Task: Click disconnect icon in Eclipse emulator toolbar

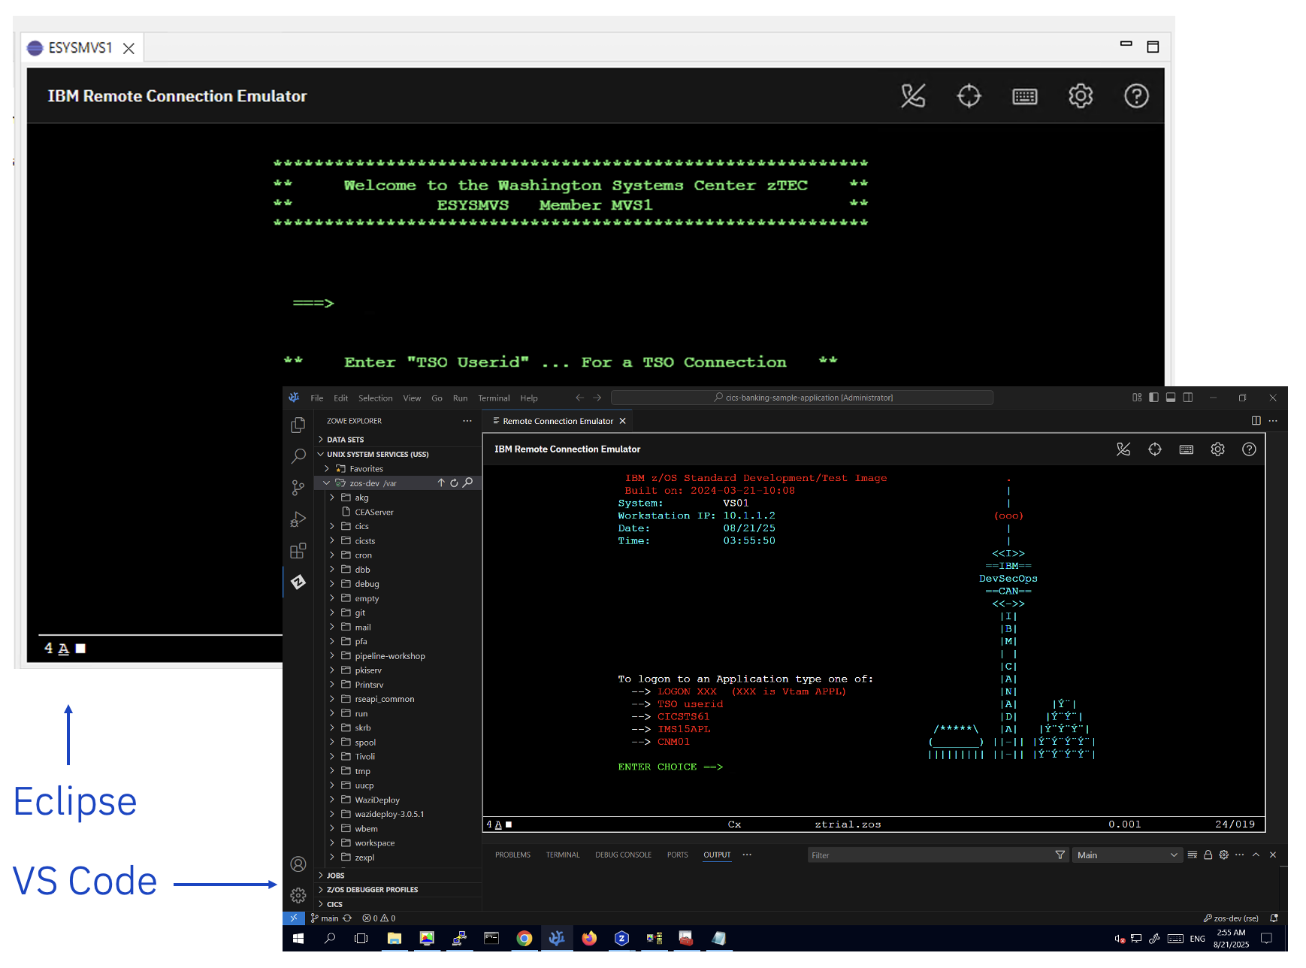Action: (x=913, y=96)
